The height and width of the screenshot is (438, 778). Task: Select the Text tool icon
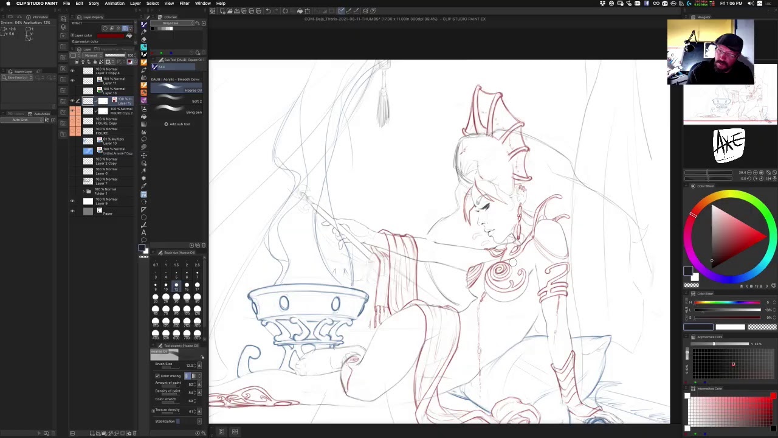pos(143,232)
